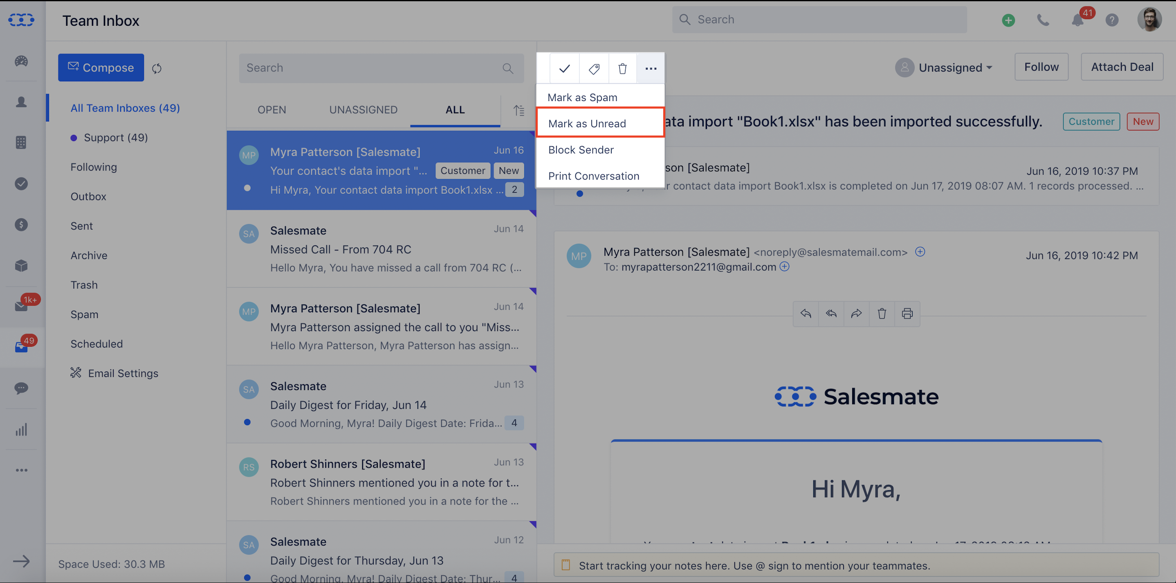This screenshot has width=1176, height=583.
Task: Add recipient myrapatterson2211@gmail.com via plus icon
Action: pos(784,267)
